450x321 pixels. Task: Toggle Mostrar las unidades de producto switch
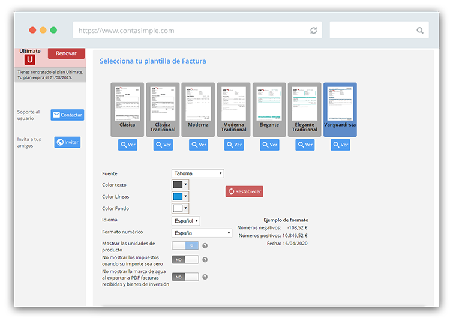(x=185, y=245)
